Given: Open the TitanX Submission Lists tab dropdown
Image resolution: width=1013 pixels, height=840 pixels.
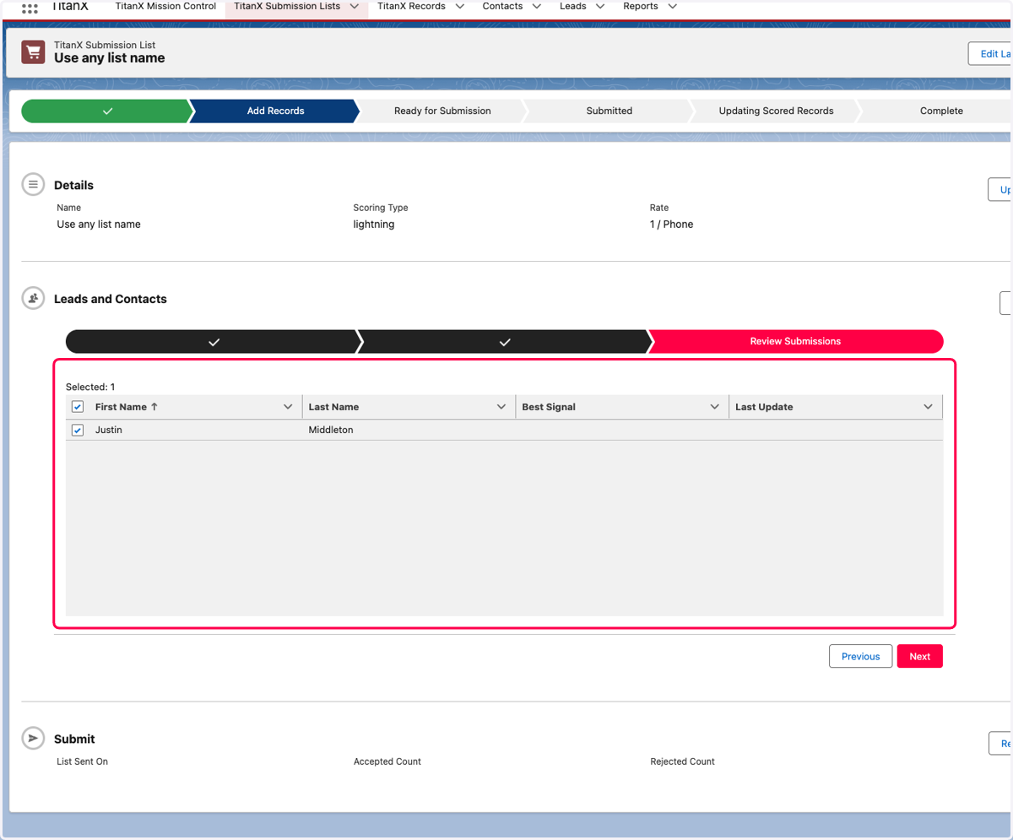Looking at the screenshot, I should tap(355, 6).
